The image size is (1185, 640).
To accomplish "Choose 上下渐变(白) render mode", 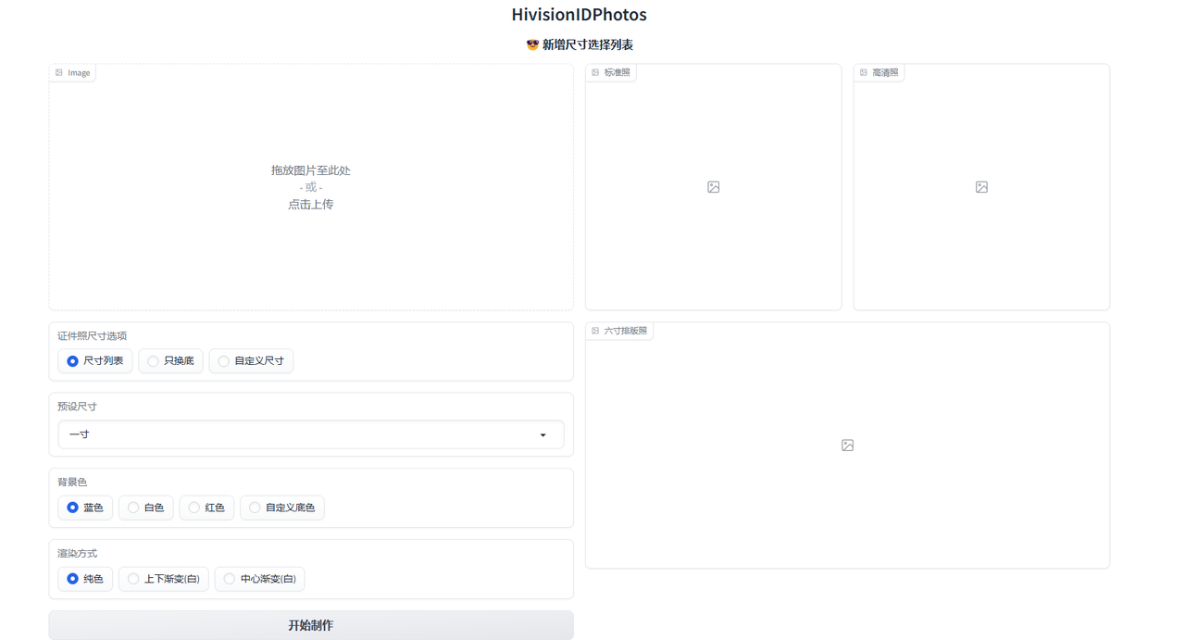I will (x=134, y=579).
